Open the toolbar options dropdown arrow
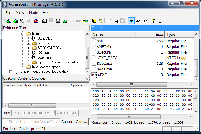The image size is (201, 134). click(x=160, y=23)
